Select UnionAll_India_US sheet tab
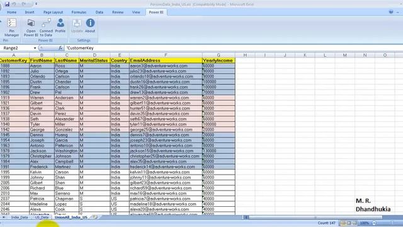This screenshot has width=403, height=227. tap(71, 218)
